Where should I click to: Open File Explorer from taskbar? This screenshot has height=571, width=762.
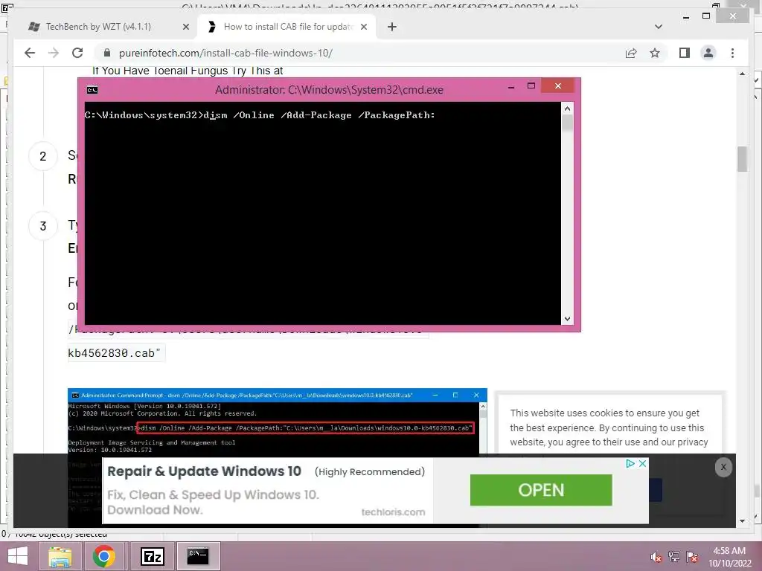[60, 556]
